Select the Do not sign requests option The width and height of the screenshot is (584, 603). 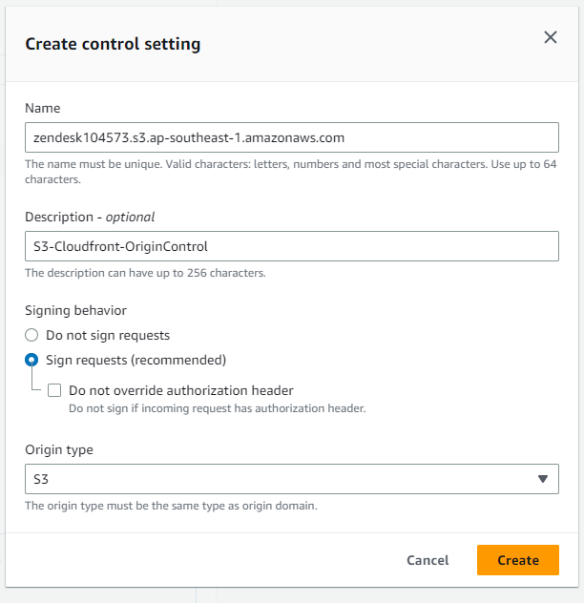pos(31,335)
